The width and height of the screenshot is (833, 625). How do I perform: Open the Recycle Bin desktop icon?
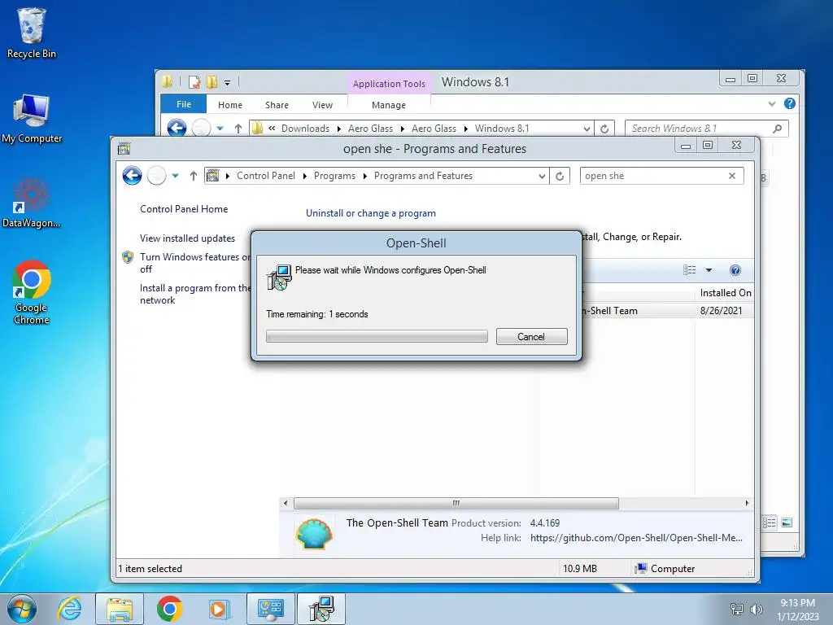pyautogui.click(x=32, y=33)
